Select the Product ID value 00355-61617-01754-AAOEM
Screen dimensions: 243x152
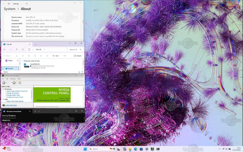click(x=37, y=30)
